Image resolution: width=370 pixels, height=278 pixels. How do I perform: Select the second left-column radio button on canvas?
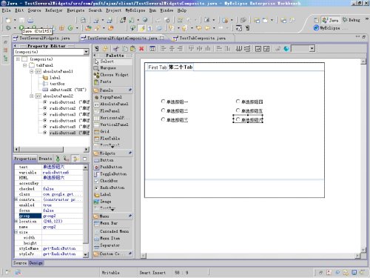point(175,110)
